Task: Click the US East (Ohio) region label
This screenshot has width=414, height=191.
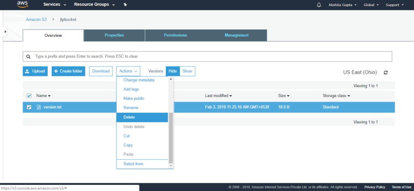Action: 360,72
